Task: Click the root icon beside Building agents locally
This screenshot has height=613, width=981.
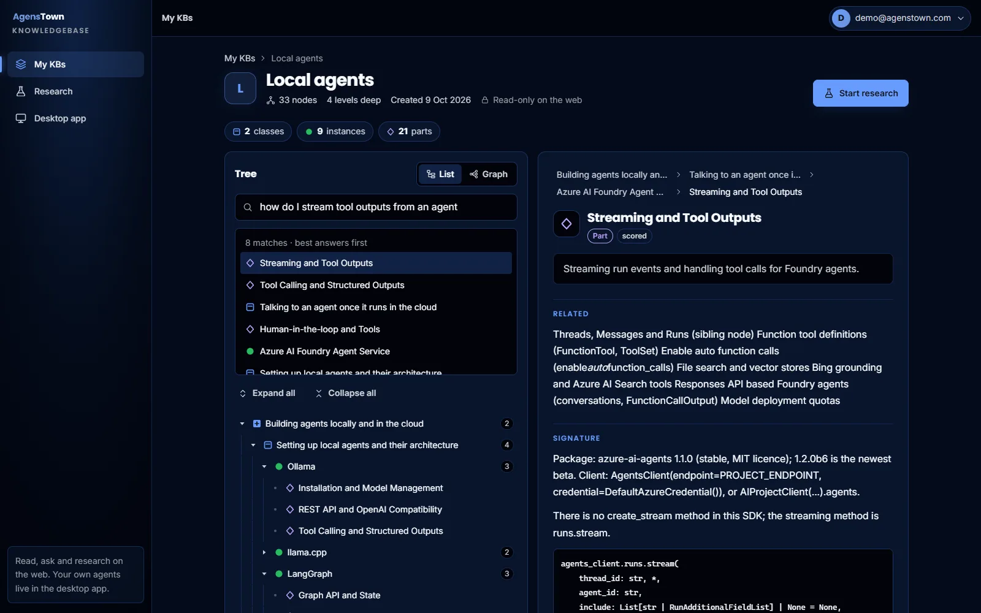Action: point(257,424)
